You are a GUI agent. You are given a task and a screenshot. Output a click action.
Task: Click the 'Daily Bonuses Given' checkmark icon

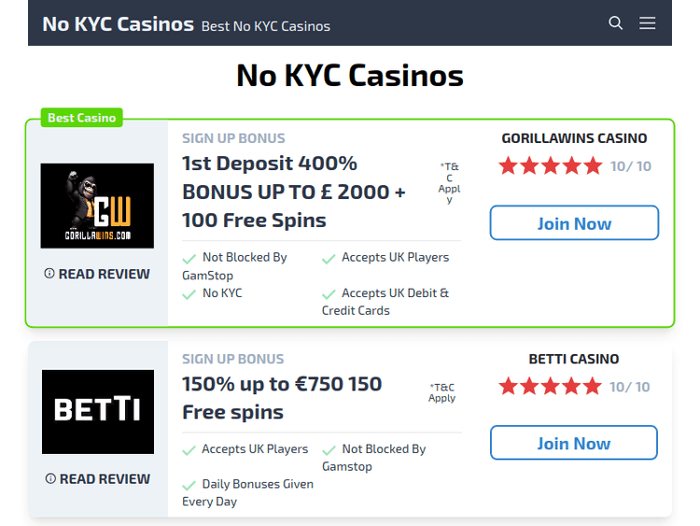pyautogui.click(x=189, y=485)
